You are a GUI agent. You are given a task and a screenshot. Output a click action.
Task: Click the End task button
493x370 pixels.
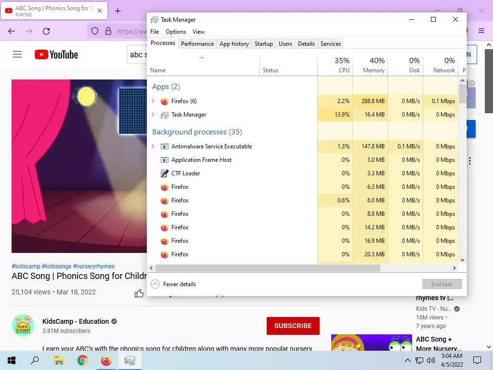442,284
